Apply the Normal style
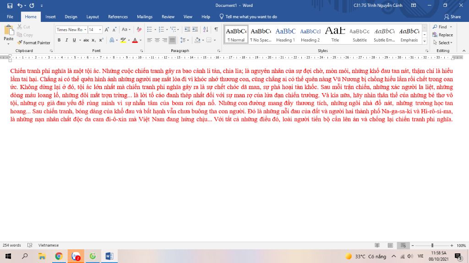This screenshot has height=263, width=469. click(236, 34)
